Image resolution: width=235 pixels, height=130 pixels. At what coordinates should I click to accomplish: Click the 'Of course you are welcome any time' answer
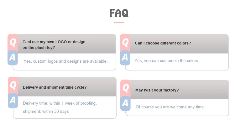pos(170,107)
